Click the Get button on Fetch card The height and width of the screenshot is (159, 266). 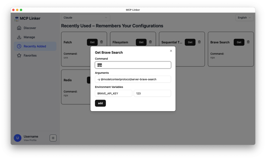pos(92,42)
